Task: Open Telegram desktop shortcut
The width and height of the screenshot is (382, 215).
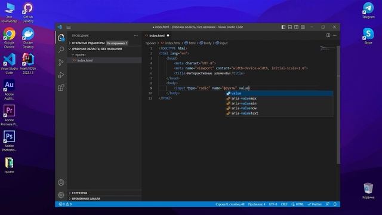Action: pyautogui.click(x=368, y=10)
